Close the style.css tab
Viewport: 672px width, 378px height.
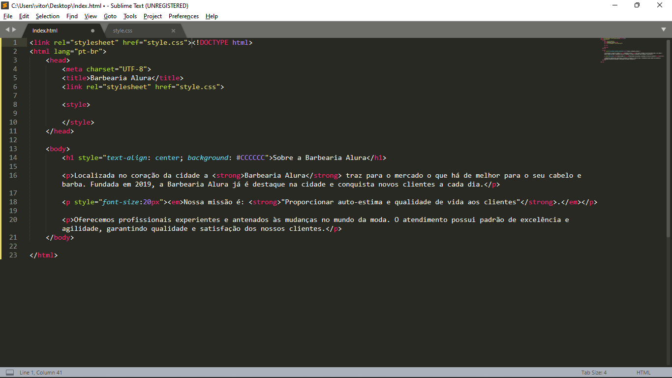click(173, 31)
